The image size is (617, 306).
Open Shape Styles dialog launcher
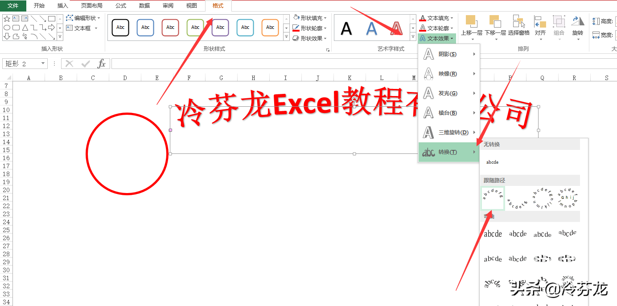(328, 50)
